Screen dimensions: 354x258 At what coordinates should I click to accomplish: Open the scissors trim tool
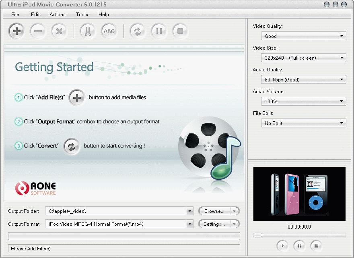point(88,31)
